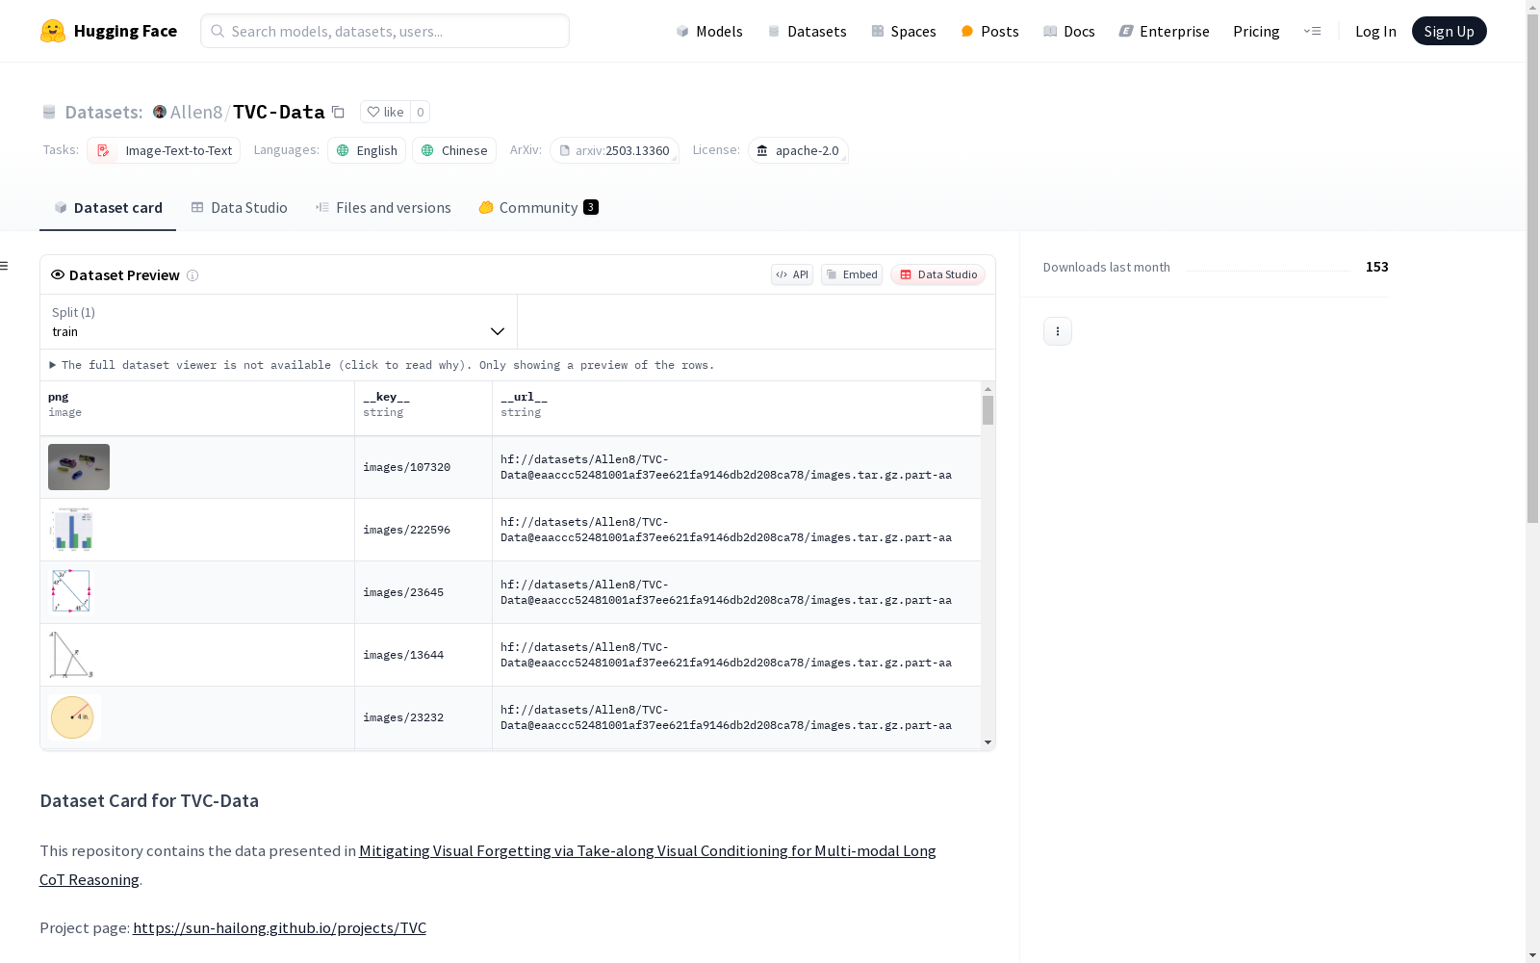Open Posts in the top navigation
Image resolution: width=1540 pixels, height=963 pixels.
989,31
